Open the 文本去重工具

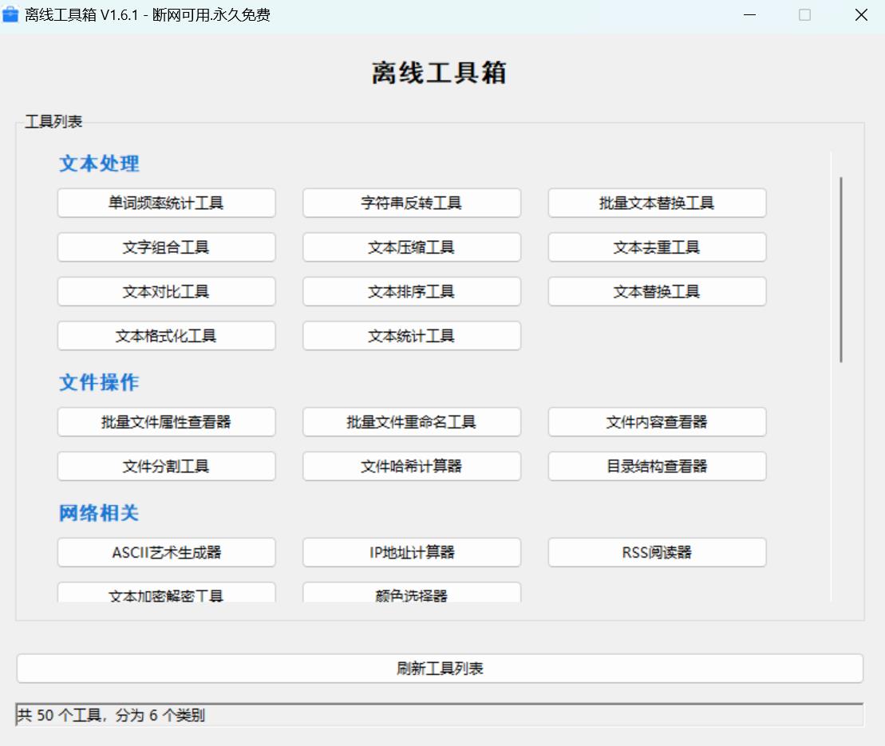click(657, 247)
